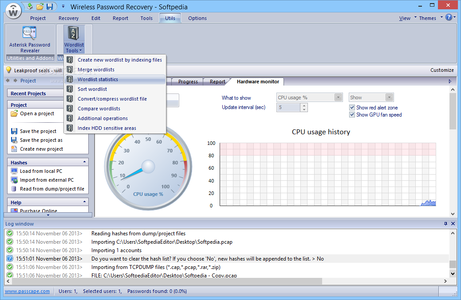Click the icon beside Create new wordlist entry
Screen dimensions: 461x300
[x=70, y=60]
